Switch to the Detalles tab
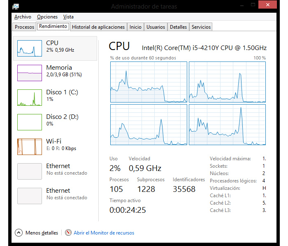Viewport: 288px width, 246px height. [x=178, y=27]
